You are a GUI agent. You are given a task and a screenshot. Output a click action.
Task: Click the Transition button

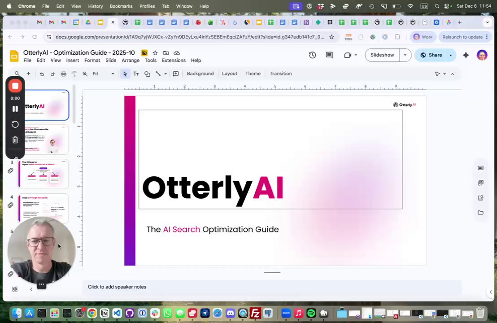point(281,74)
